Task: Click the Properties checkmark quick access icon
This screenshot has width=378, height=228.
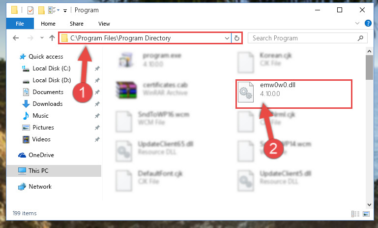Action: click(x=30, y=10)
